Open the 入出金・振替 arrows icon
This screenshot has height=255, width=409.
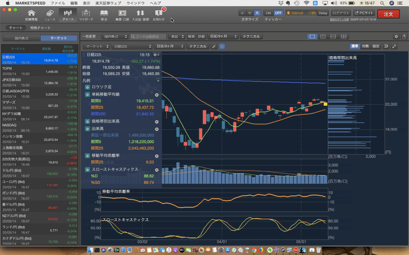tap(140, 15)
